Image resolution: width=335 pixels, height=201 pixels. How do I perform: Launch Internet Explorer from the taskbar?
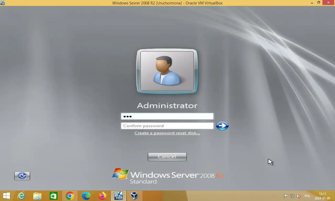coord(21,196)
